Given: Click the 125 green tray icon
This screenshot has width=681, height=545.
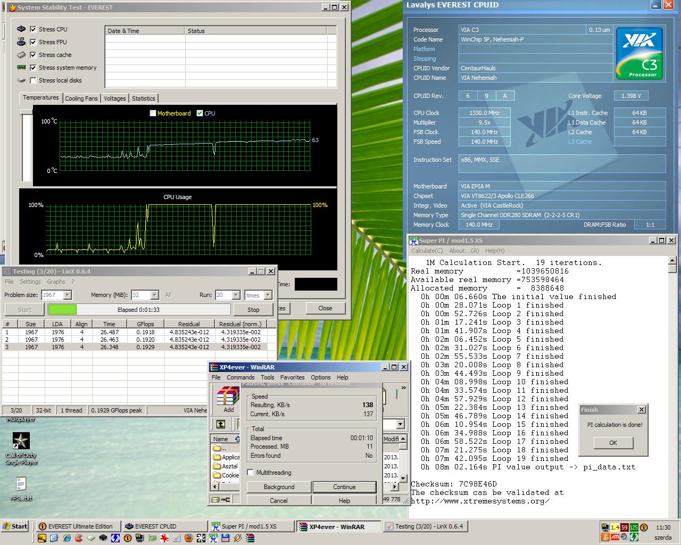Looking at the screenshot, I should (634, 527).
